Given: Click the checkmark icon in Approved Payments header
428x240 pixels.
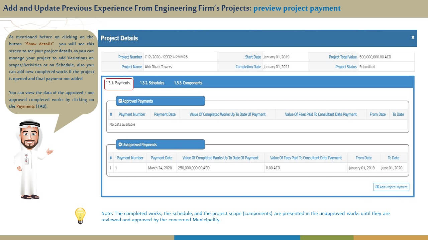Looking at the screenshot, I should [120, 101].
